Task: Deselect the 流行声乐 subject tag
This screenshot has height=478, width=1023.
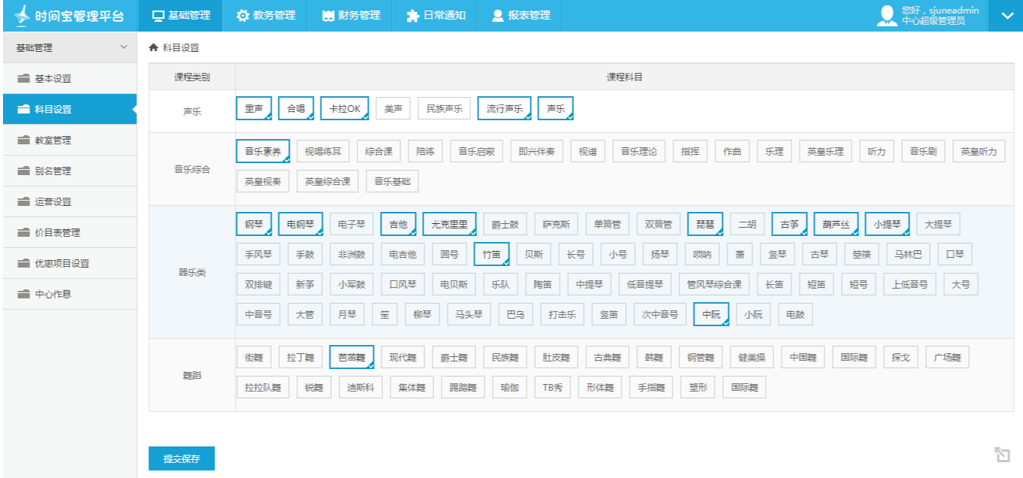Action: click(505, 108)
